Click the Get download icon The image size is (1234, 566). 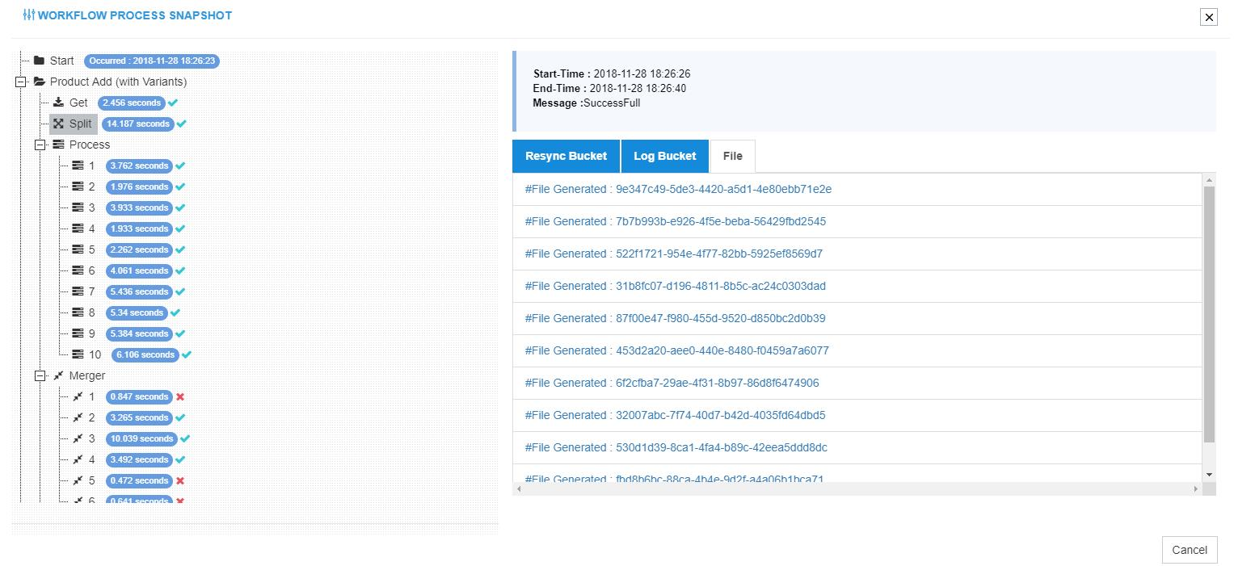pos(58,103)
